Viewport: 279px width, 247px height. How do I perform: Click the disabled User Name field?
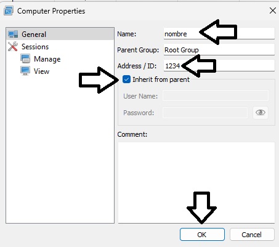click(x=216, y=95)
